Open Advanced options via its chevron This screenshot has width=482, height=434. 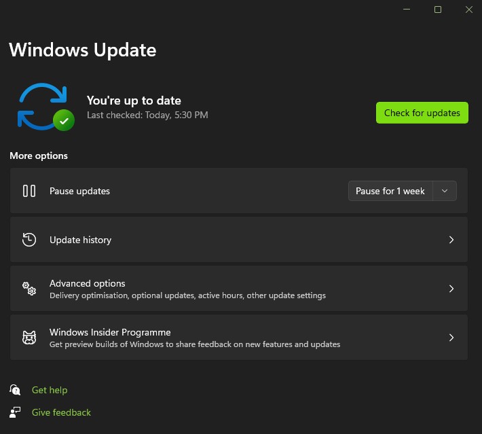[451, 289]
